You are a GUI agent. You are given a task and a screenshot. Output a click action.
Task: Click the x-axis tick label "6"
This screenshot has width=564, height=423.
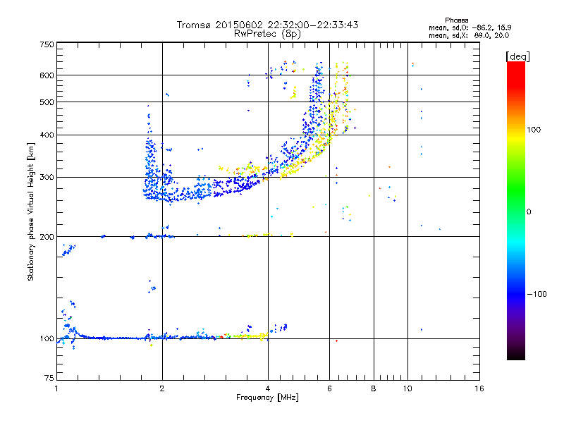[x=329, y=389]
